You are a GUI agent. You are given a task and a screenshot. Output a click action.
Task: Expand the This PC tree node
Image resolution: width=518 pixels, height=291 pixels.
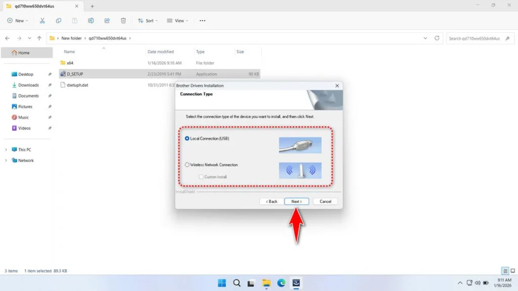[x=6, y=150]
